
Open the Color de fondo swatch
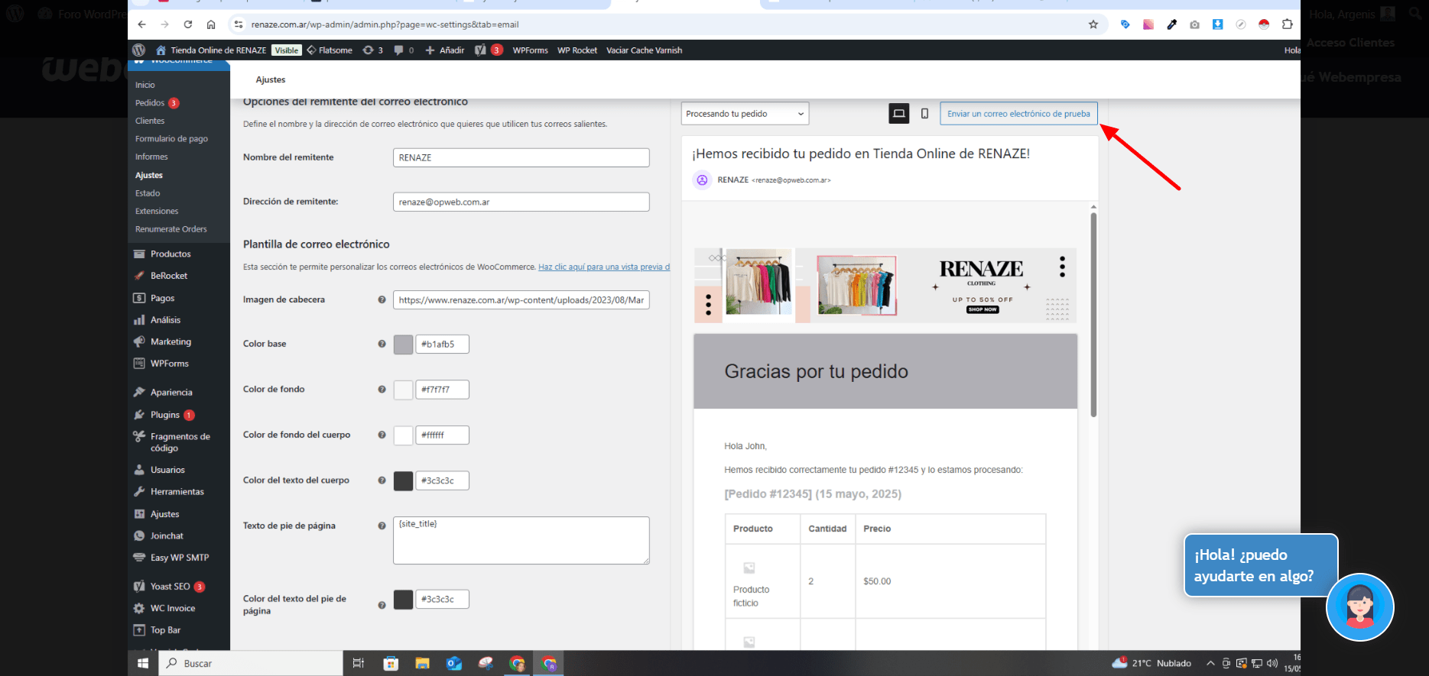[403, 390]
